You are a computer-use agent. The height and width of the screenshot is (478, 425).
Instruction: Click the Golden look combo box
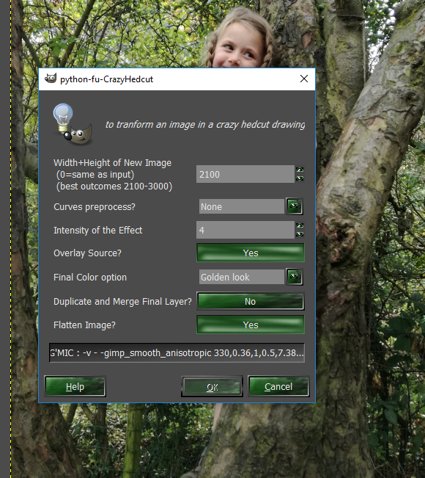[x=242, y=277]
